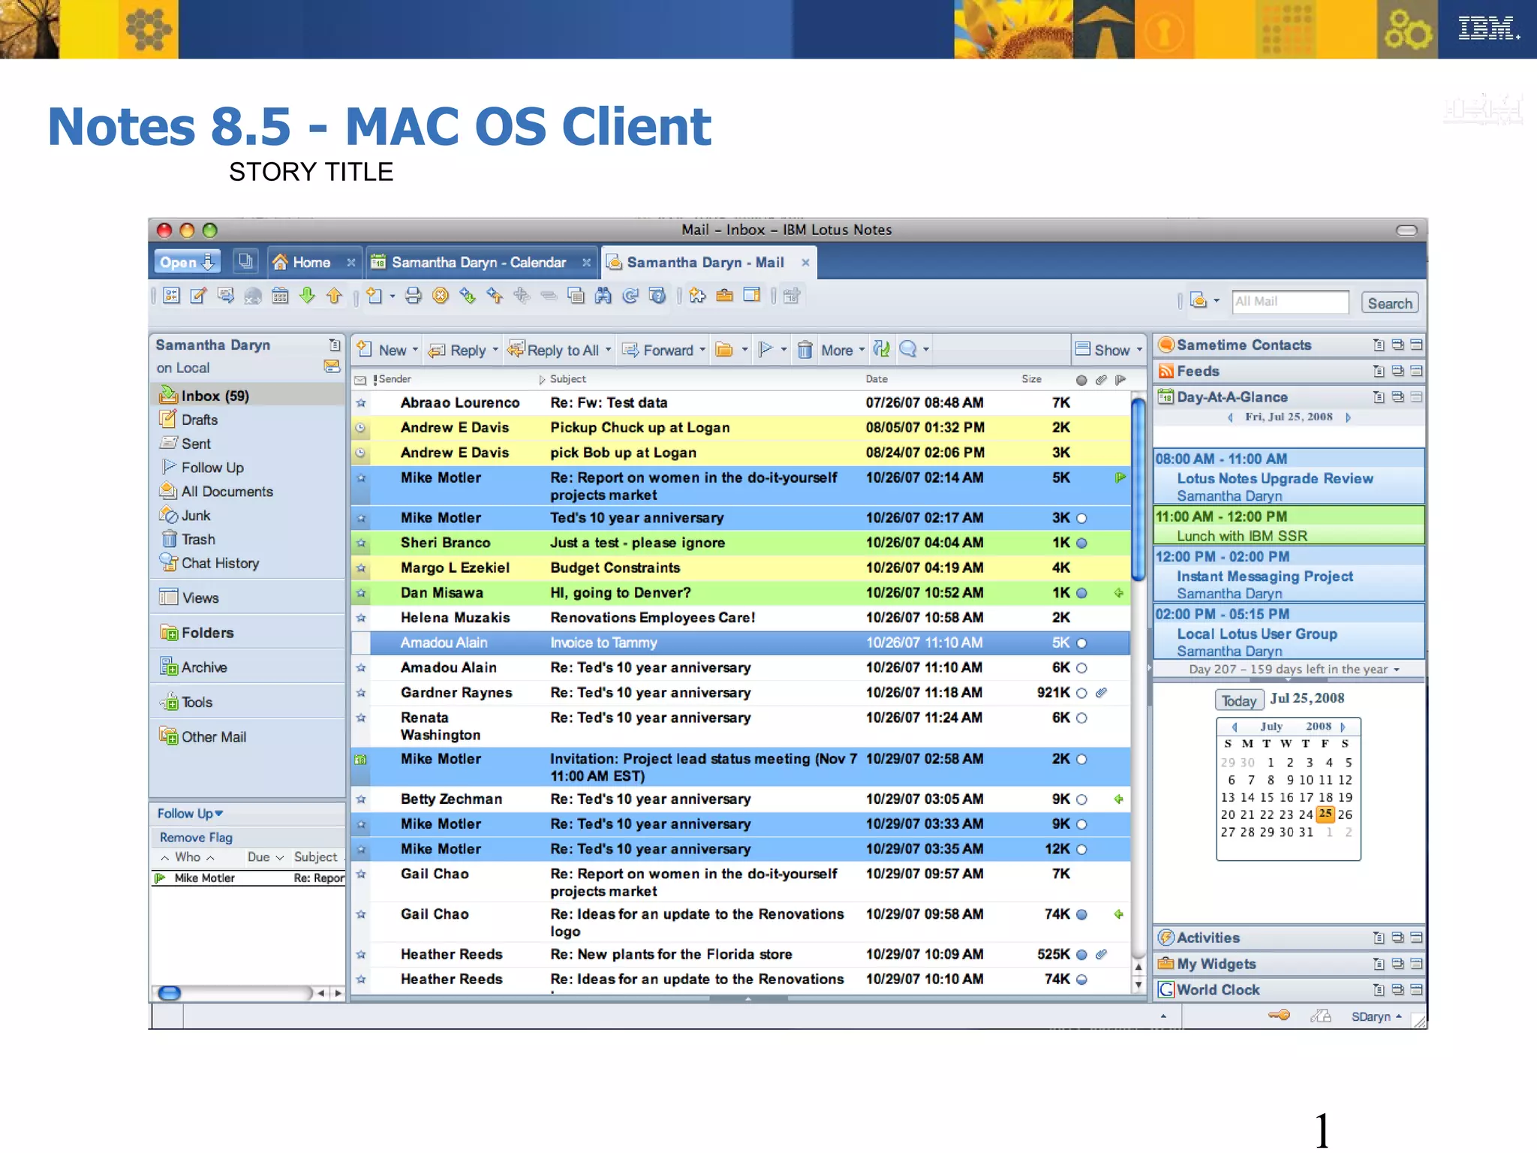Viewport: 1537px width, 1153px height.
Task: Go to previous day in Day-At-A-Glance
Action: tap(1231, 417)
